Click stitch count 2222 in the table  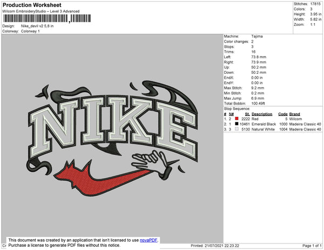[246, 119]
